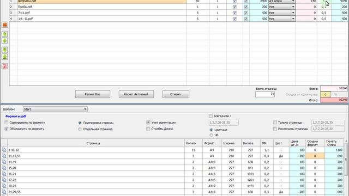Toggle Учет ориентации checkbox

point(148,122)
